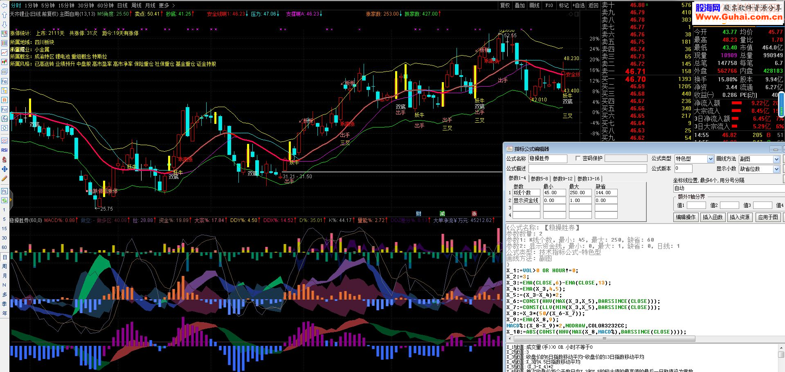Click the F10 toolbar button
This screenshot has width=785, height=372.
(549, 5)
